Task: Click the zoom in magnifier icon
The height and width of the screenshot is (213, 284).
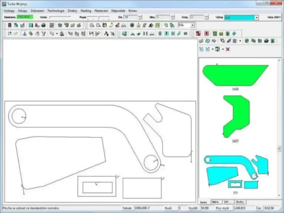Action: point(92,25)
